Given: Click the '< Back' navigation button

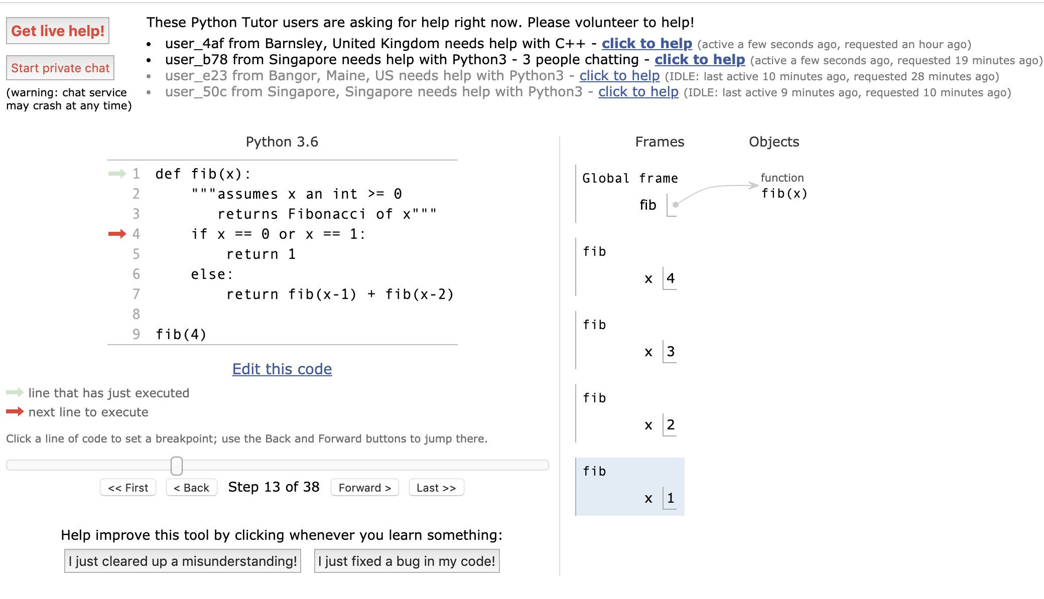Looking at the screenshot, I should [191, 487].
